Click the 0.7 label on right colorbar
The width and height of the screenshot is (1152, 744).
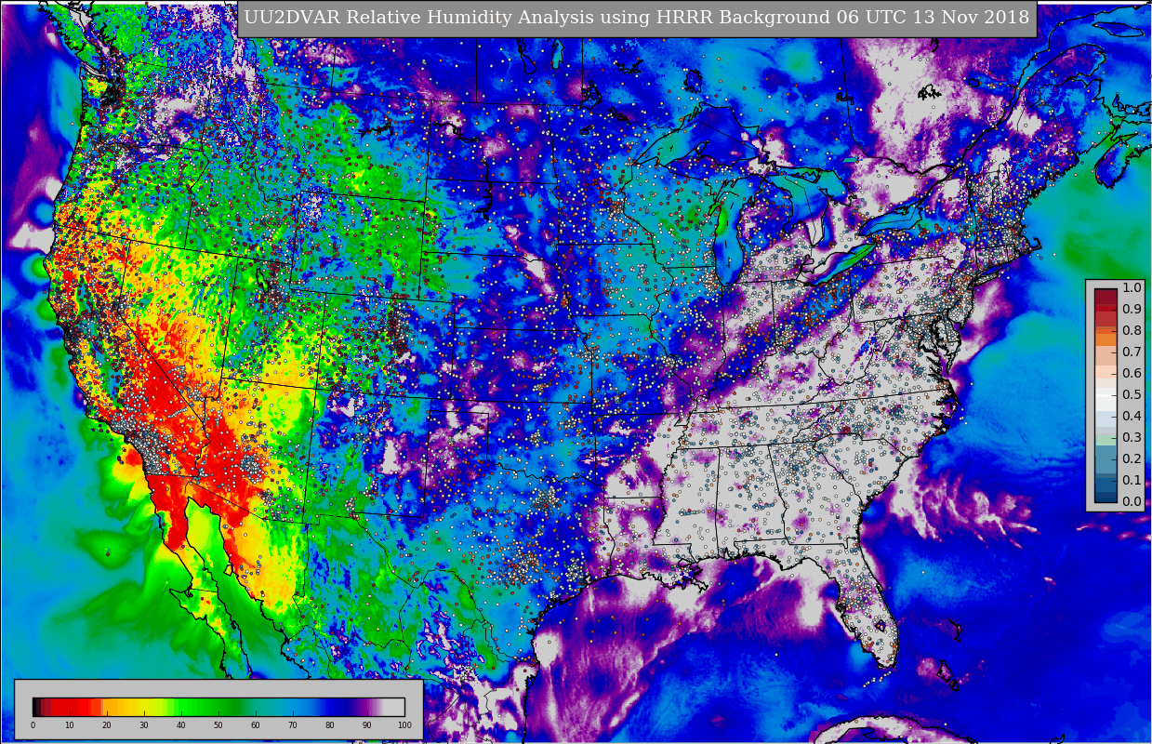[x=1132, y=352]
